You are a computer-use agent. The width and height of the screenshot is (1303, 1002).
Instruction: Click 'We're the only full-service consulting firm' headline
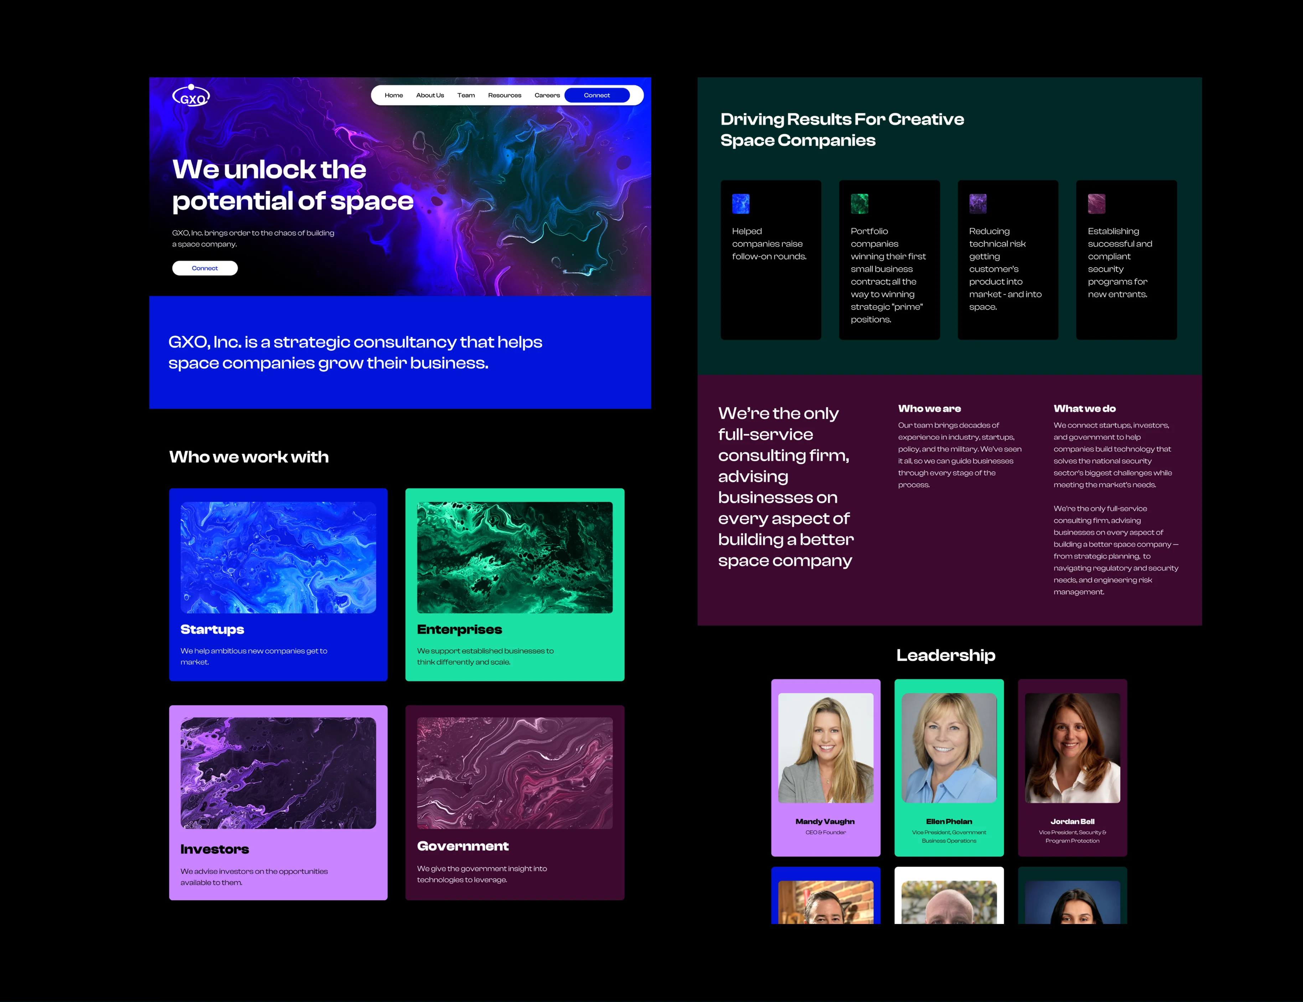coord(786,487)
